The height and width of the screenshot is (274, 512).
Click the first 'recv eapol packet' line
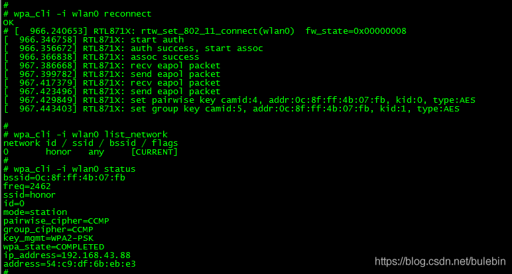pyautogui.click(x=112, y=66)
